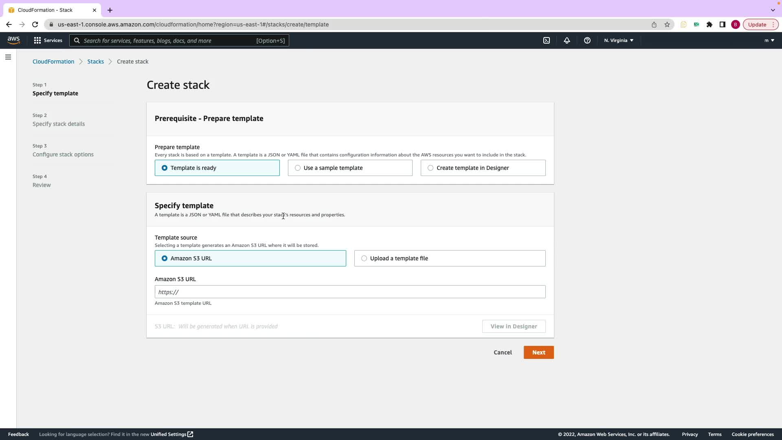The height and width of the screenshot is (440, 782).
Task: Expand the browser tab list chevron
Action: (773, 10)
